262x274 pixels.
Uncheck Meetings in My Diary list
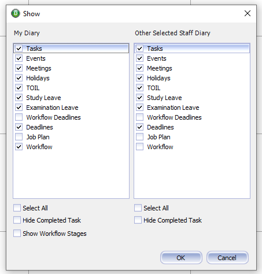pos(19,68)
